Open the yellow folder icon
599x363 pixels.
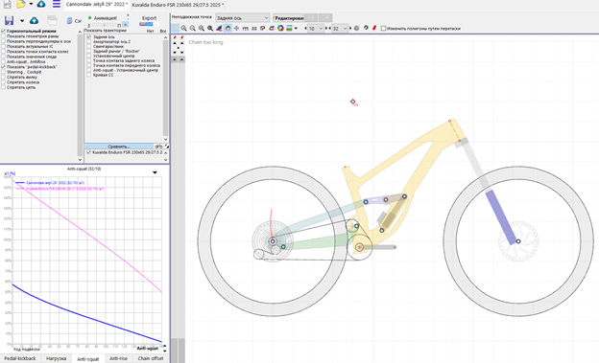[x=21, y=4]
